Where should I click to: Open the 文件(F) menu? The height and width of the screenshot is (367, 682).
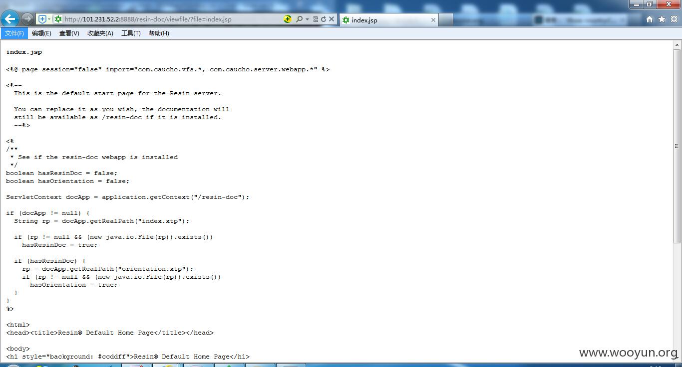[x=14, y=33]
